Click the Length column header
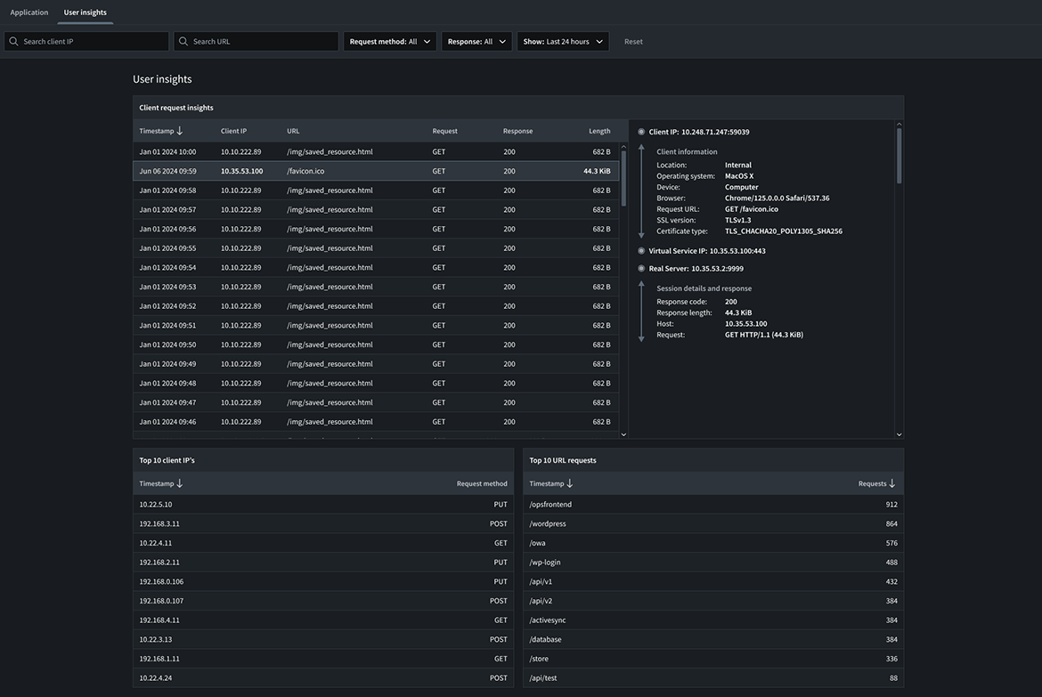 click(x=599, y=131)
